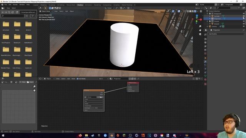Select wireframe viewport shading
Image resolution: width=246 pixels, height=138 pixels.
point(188,11)
